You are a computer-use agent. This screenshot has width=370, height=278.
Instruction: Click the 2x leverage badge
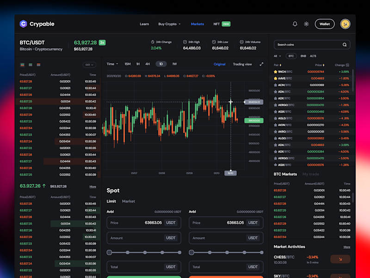(102, 43)
